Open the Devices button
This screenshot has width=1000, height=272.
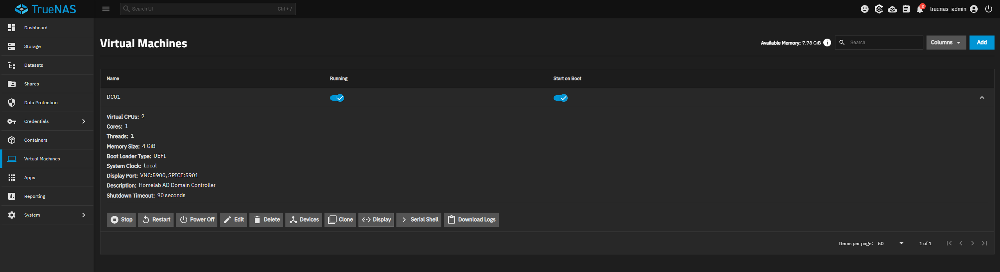tap(304, 220)
